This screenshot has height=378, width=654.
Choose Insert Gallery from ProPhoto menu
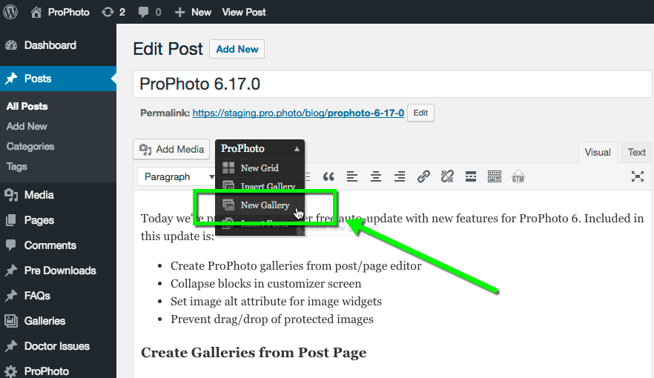(x=260, y=185)
